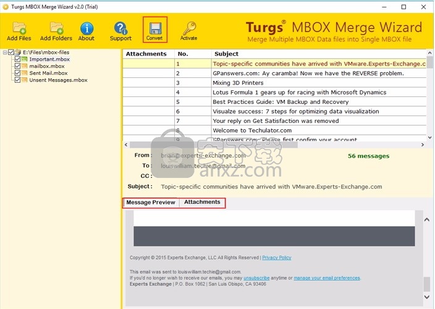This screenshot has width=435, height=309.
Task: Click the Add Files toolbar icon
Action: [19, 28]
